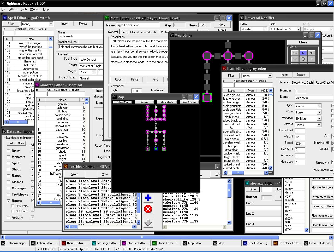Open the Tools menu
334x252 pixels.
[23, 9]
